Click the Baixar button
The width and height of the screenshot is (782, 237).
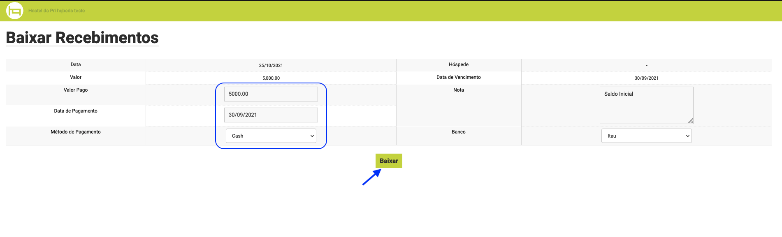click(389, 161)
